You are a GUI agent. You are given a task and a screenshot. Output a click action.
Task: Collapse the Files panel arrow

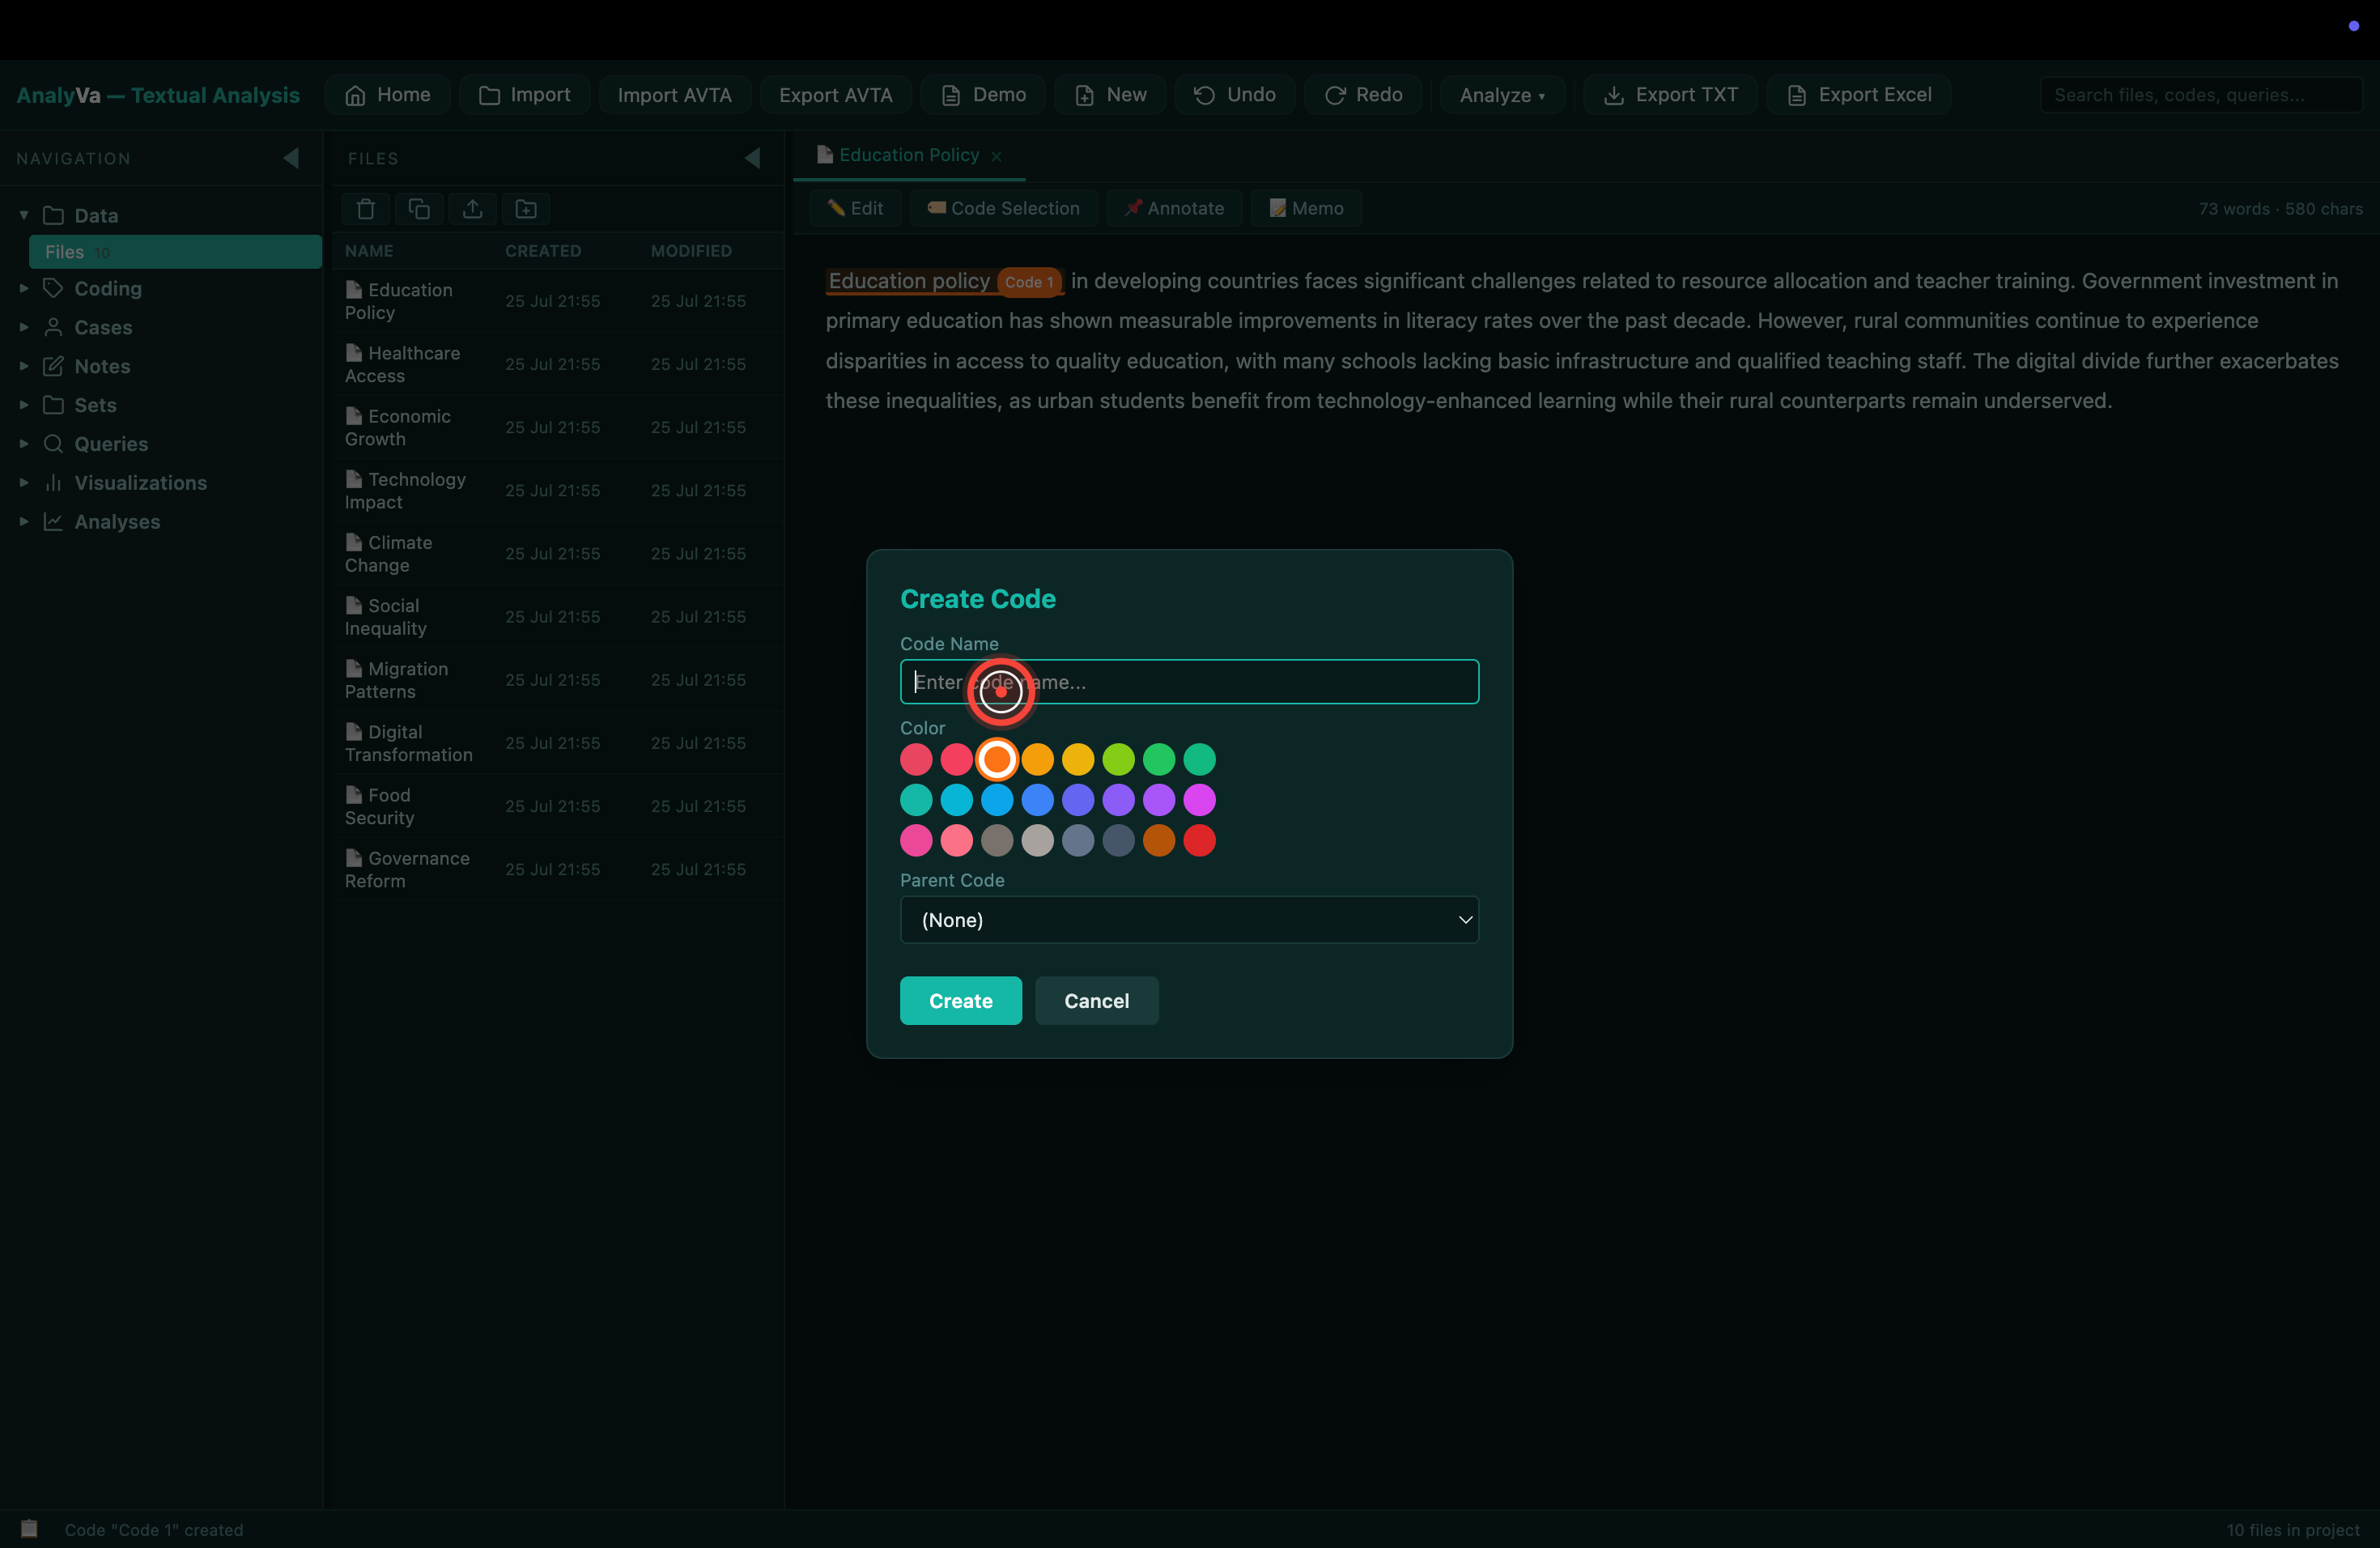[x=753, y=158]
